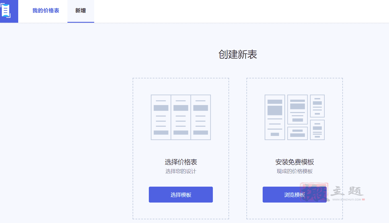Viewport: 389px width, 223px height.
Task: Click the 选择价格表 card title
Action: tap(181, 162)
